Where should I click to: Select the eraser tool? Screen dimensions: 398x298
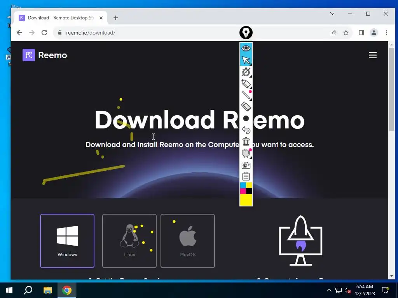point(246,107)
